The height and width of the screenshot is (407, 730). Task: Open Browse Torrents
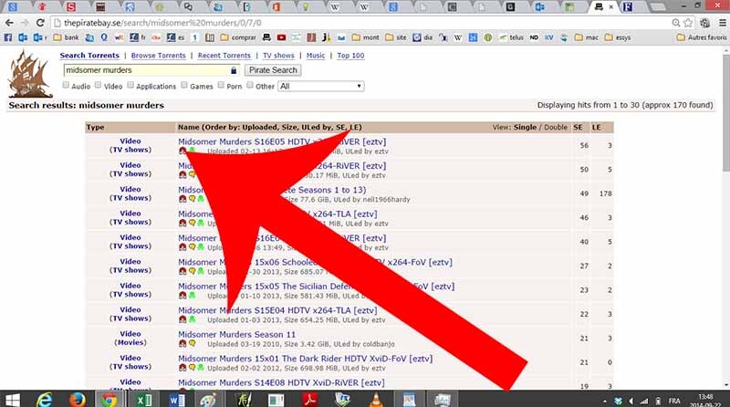click(x=158, y=56)
